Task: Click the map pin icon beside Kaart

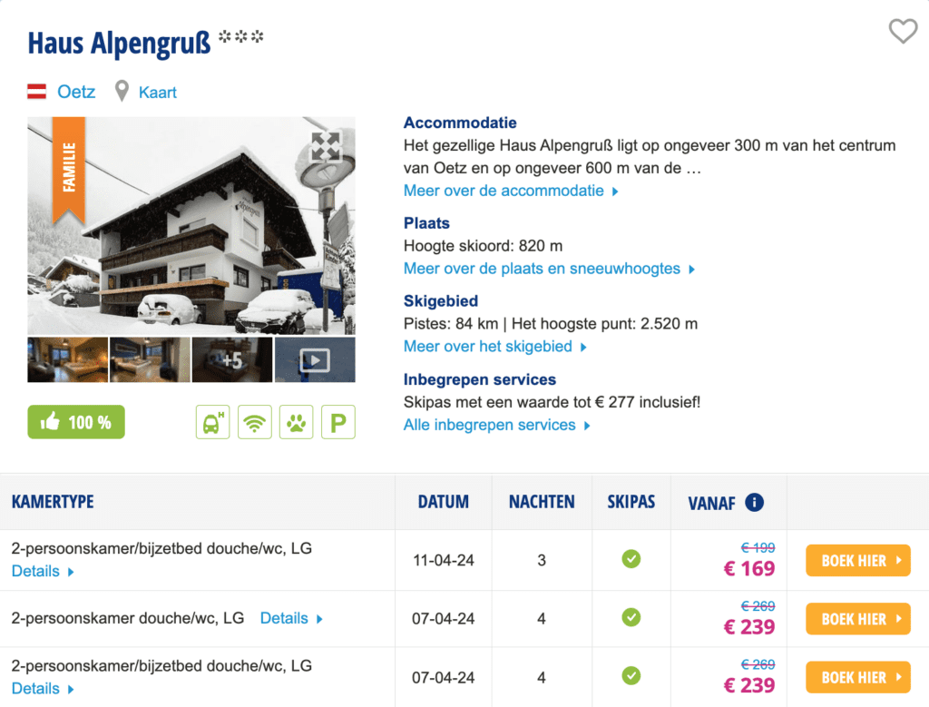Action: click(x=122, y=92)
